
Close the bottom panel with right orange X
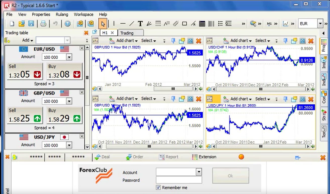click(x=323, y=158)
